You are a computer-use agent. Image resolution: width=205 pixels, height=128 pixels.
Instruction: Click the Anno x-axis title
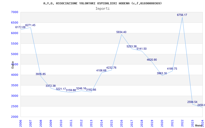tap(199, 125)
